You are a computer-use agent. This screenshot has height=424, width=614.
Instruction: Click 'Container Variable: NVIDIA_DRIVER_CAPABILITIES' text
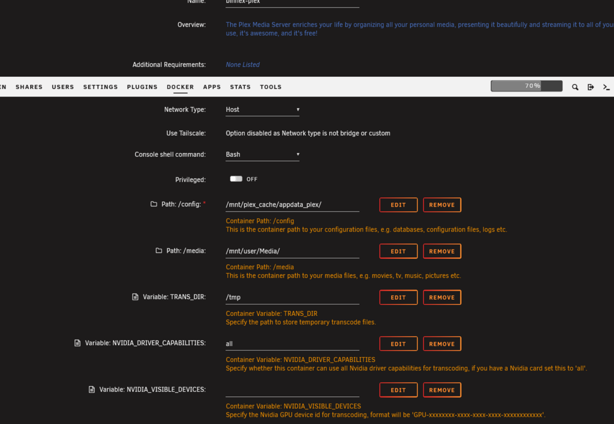(300, 359)
